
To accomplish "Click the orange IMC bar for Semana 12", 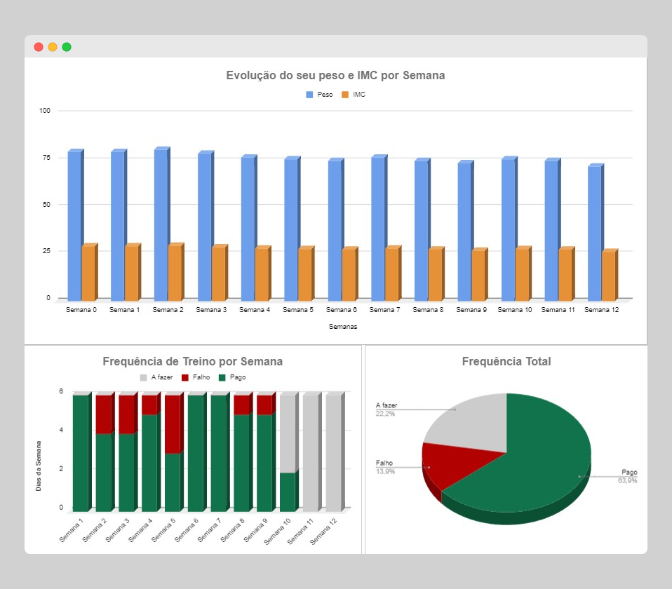I will (608, 276).
